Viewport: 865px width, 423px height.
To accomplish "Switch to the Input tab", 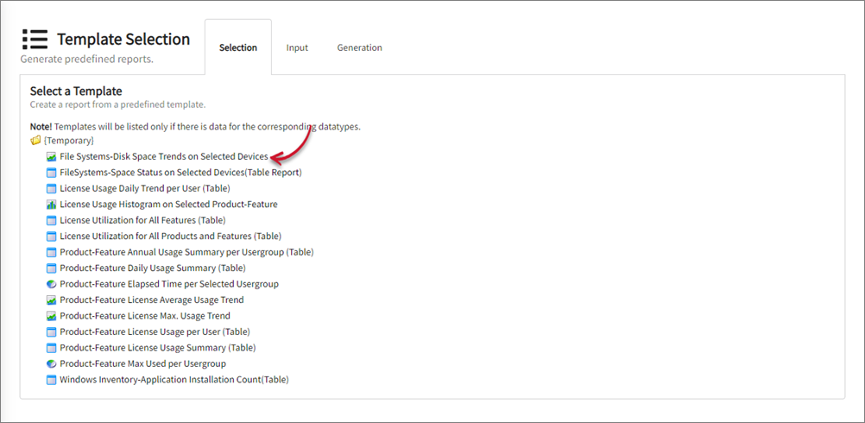I will click(297, 47).
